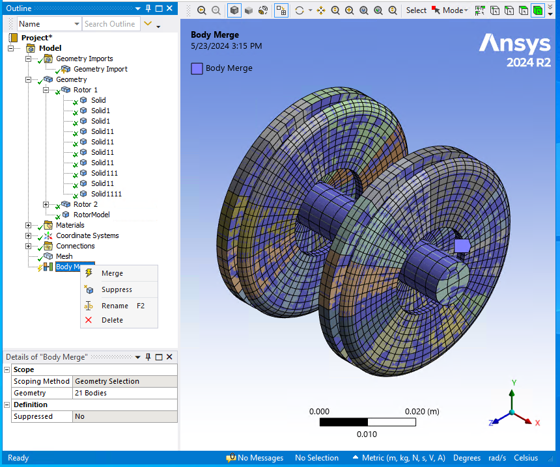
Task: Click Delete in the context menu
Action: click(112, 320)
